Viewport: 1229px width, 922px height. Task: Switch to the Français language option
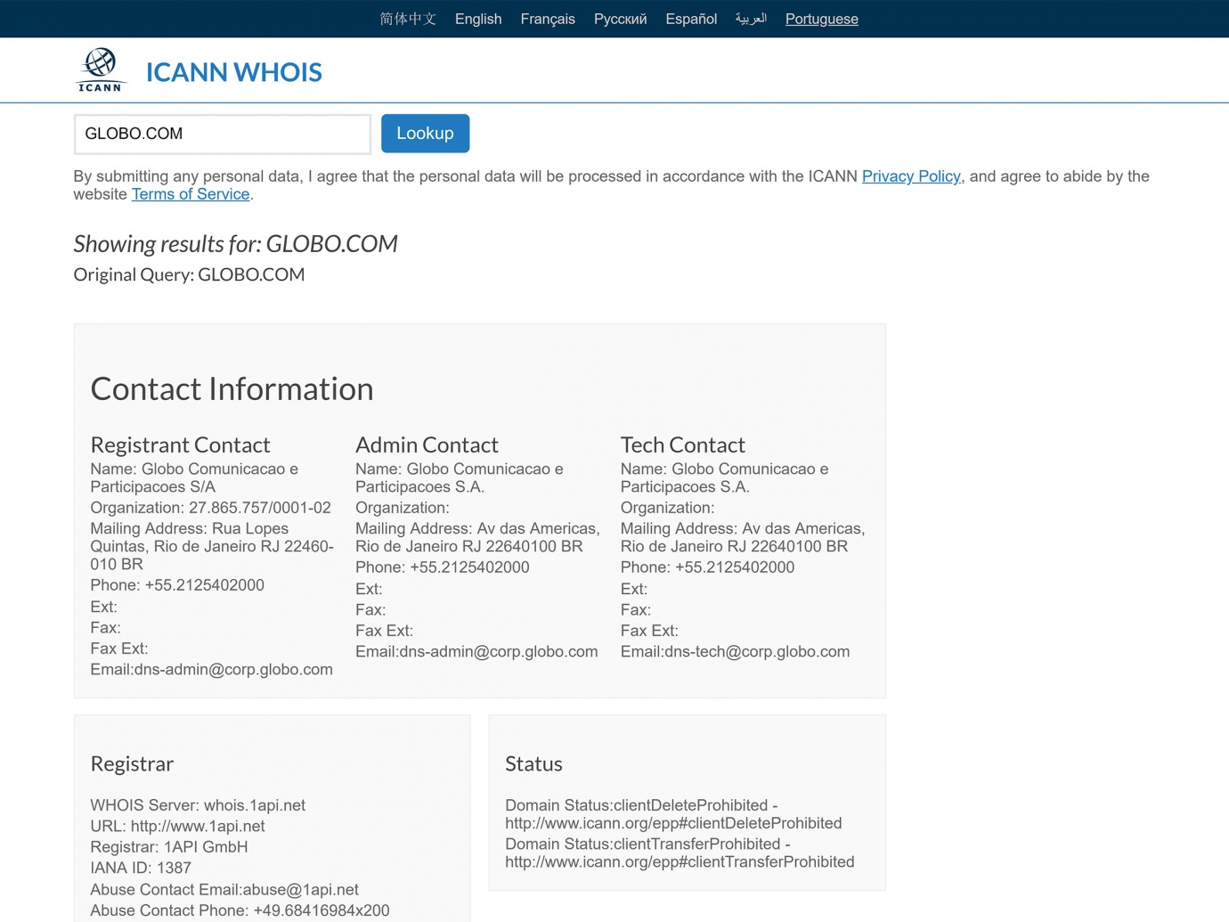click(x=547, y=19)
